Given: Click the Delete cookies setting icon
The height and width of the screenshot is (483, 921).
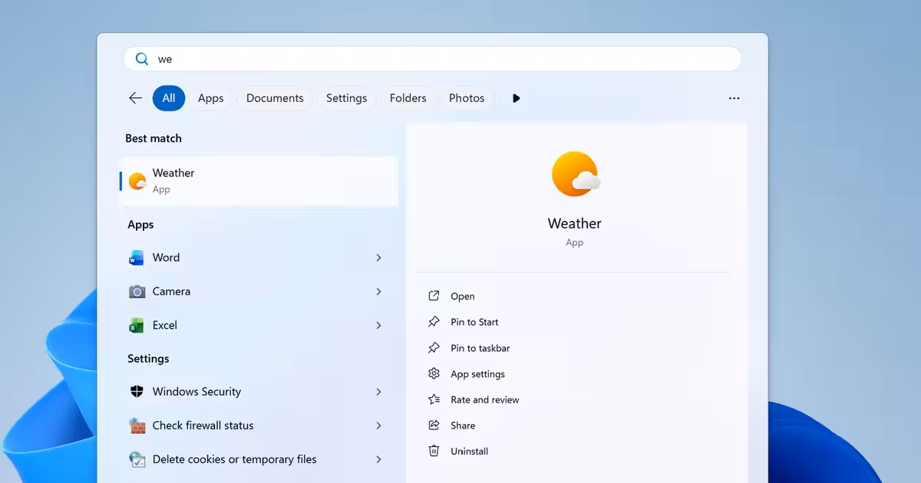Looking at the screenshot, I should tap(137, 459).
